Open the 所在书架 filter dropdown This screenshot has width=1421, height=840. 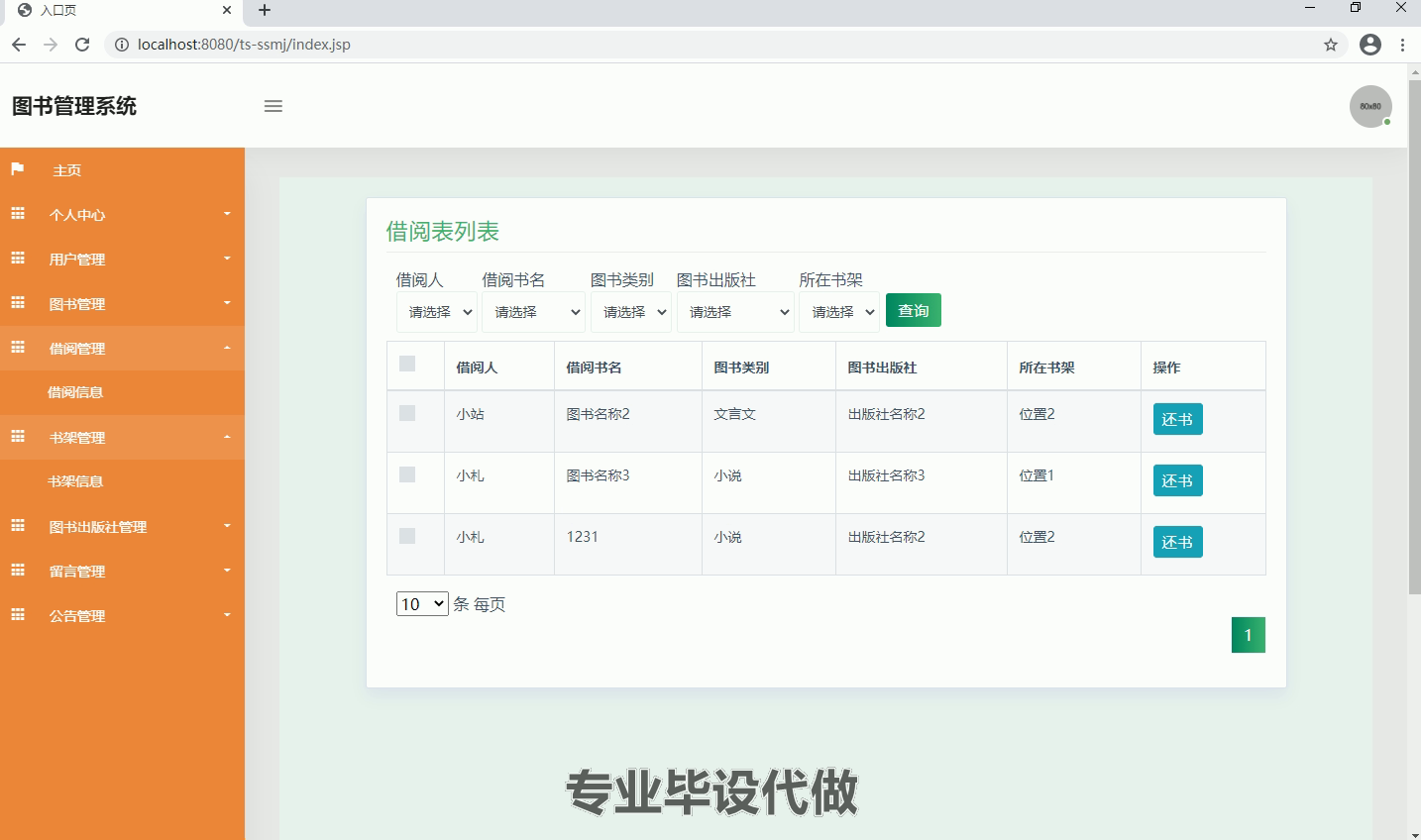(839, 312)
